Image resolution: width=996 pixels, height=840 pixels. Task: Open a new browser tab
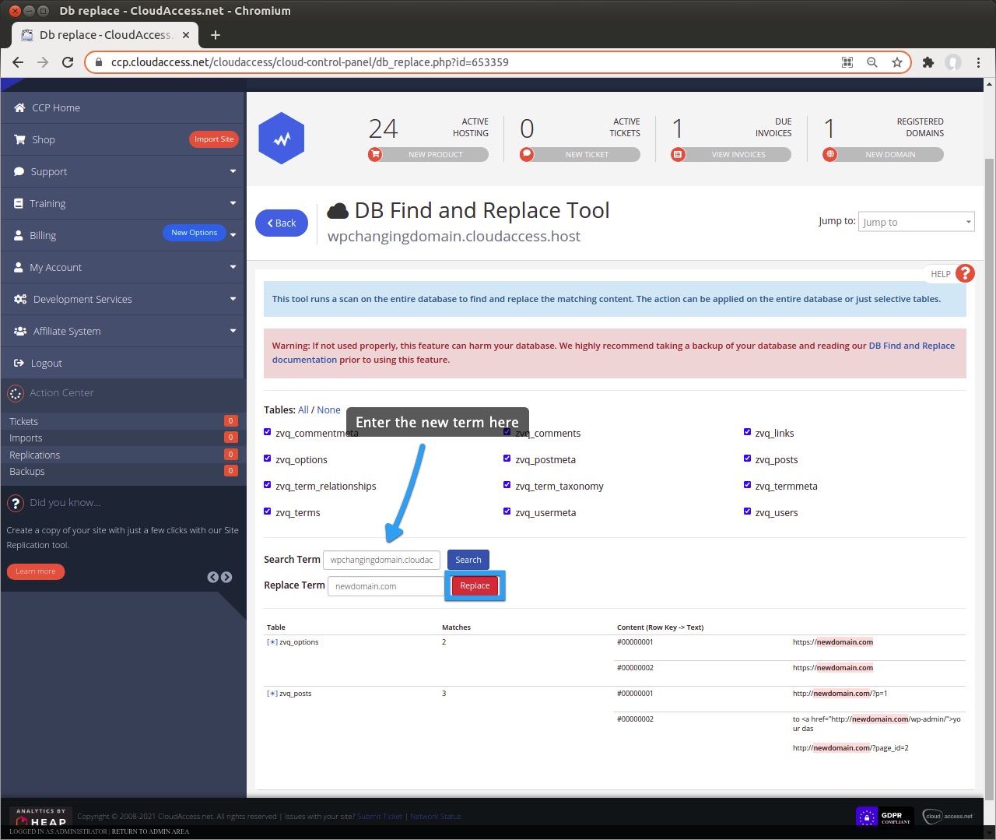tap(216, 35)
